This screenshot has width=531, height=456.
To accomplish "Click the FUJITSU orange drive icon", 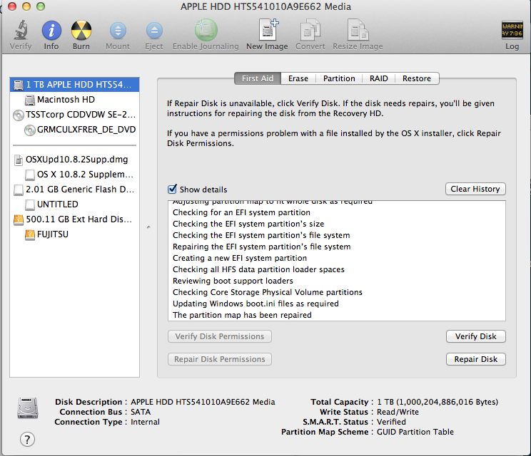I will 30,234.
